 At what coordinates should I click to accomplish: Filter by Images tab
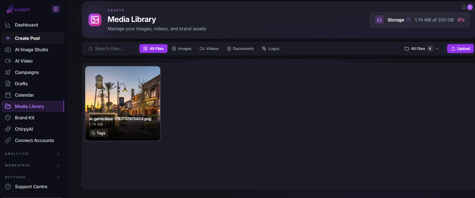pos(182,49)
